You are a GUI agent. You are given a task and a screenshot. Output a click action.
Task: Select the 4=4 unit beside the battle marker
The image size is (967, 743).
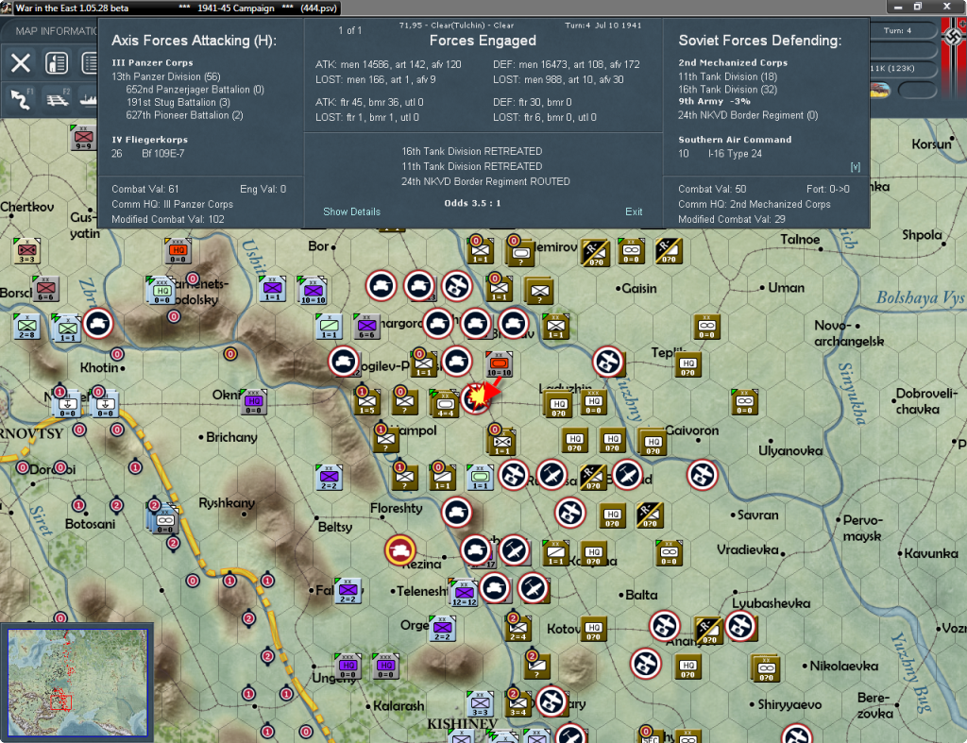pyautogui.click(x=444, y=402)
